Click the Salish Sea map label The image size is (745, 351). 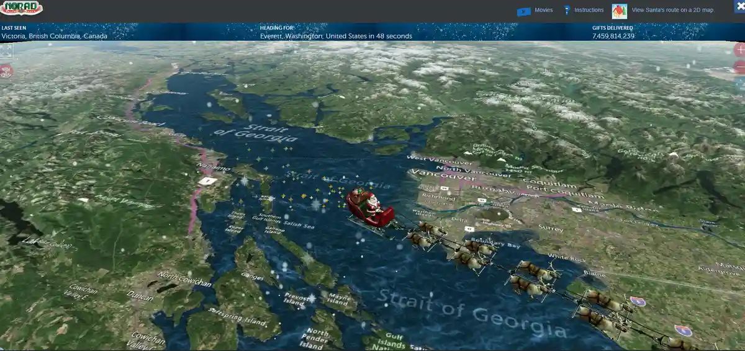[x=300, y=226]
